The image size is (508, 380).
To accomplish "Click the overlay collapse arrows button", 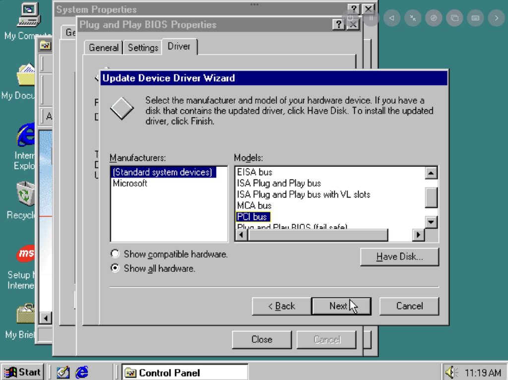I will (x=413, y=18).
